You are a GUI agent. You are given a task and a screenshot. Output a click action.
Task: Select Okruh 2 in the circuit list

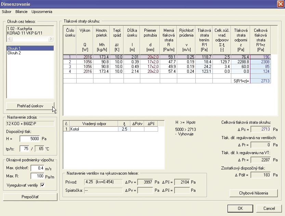click(x=30, y=53)
